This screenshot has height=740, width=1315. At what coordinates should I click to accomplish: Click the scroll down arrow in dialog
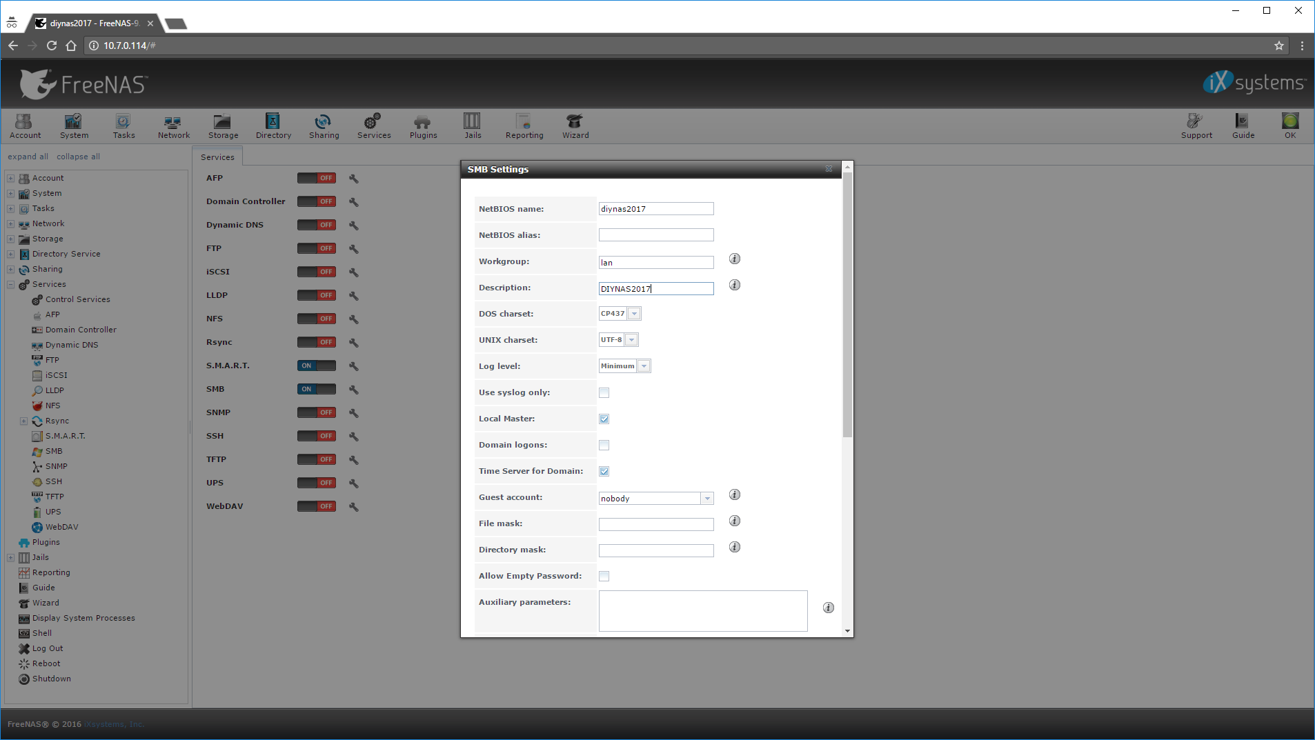(847, 631)
